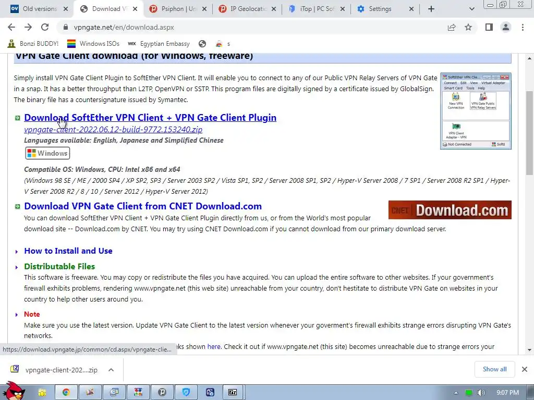Open the Bonzi BUDDY! bookmark
This screenshot has width=534, height=400.
tap(33, 44)
